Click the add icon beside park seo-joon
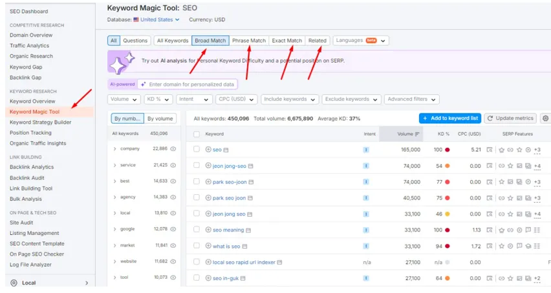The width and height of the screenshot is (551, 293). pyautogui.click(x=208, y=182)
